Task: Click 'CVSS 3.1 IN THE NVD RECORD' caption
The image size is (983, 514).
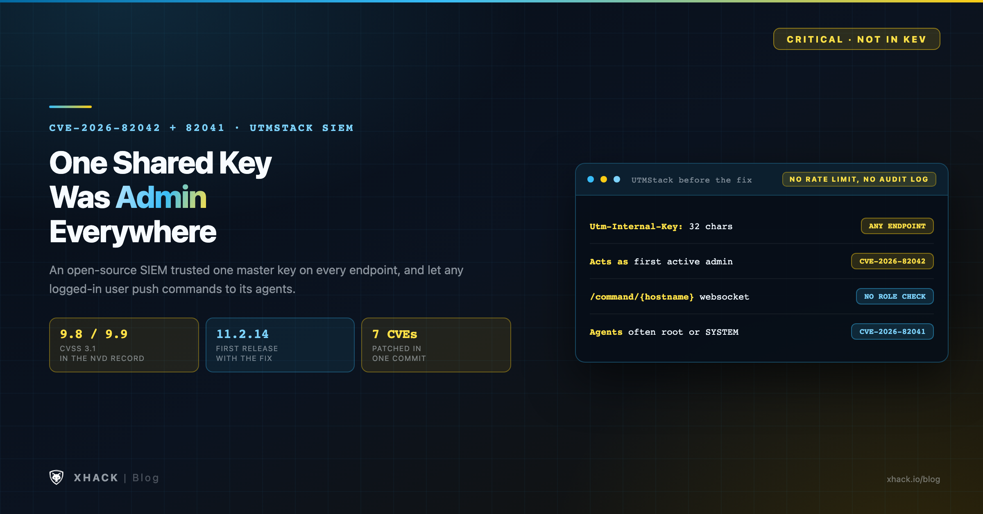Action: point(102,353)
